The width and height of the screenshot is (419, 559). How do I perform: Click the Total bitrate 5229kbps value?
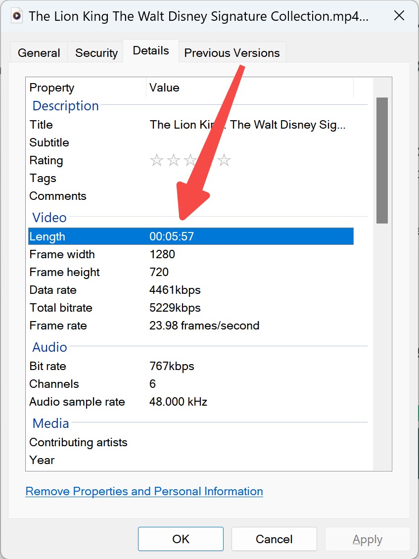point(175,308)
